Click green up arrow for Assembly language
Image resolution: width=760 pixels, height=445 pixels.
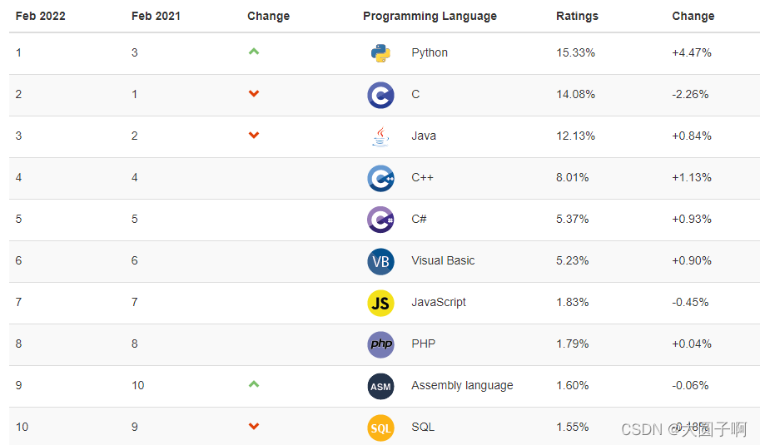click(254, 384)
